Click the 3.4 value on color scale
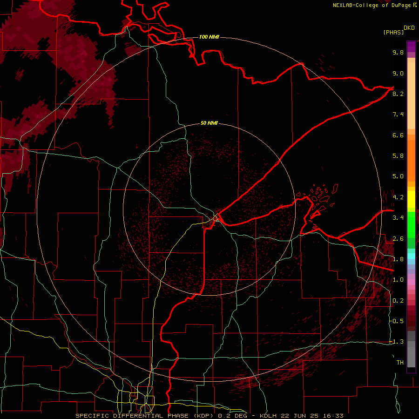The image size is (419, 419). click(398, 218)
